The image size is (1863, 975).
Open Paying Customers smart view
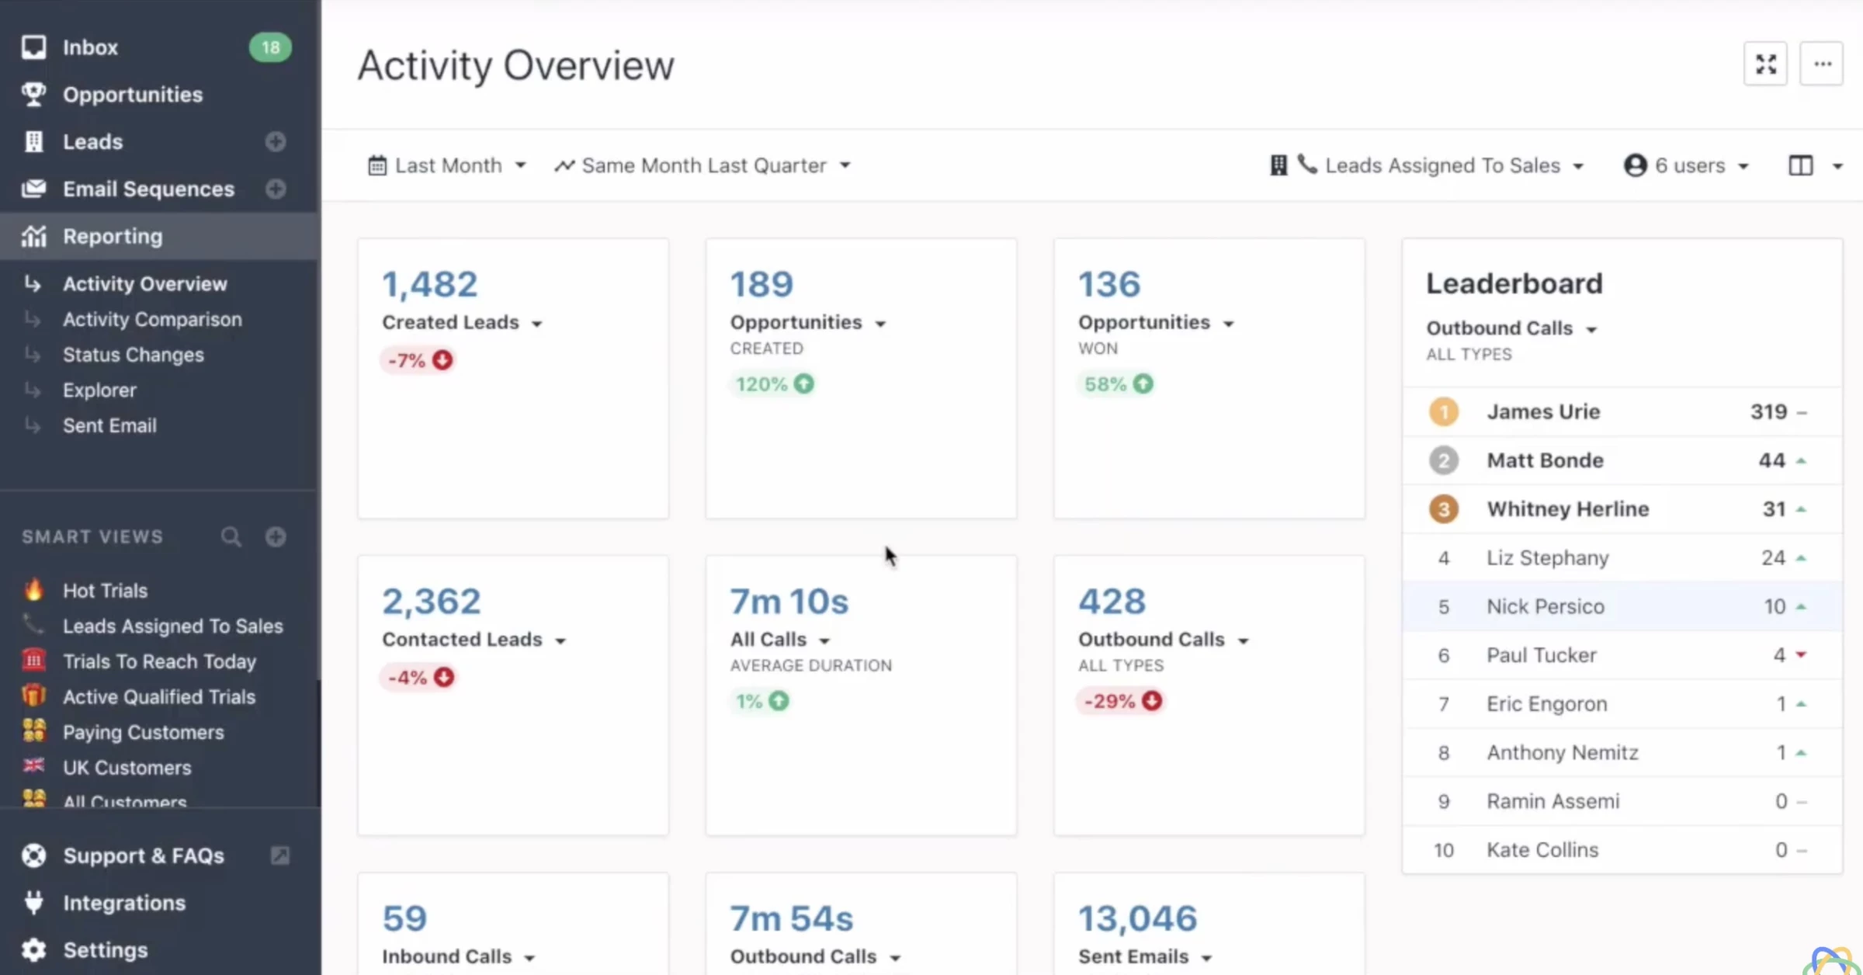point(144,732)
